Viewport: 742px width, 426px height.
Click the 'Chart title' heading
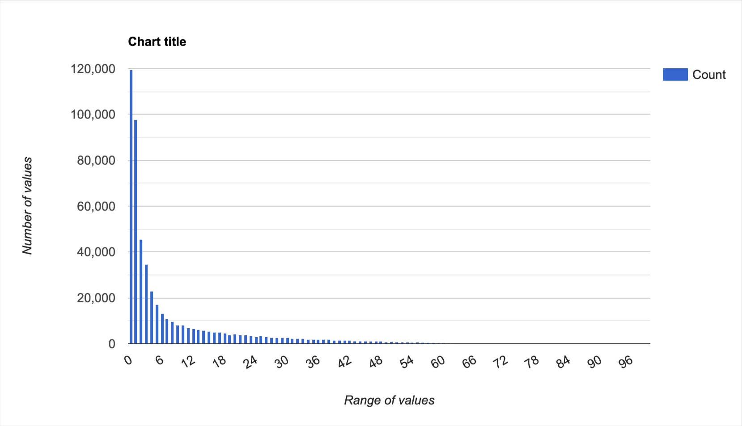tap(157, 42)
